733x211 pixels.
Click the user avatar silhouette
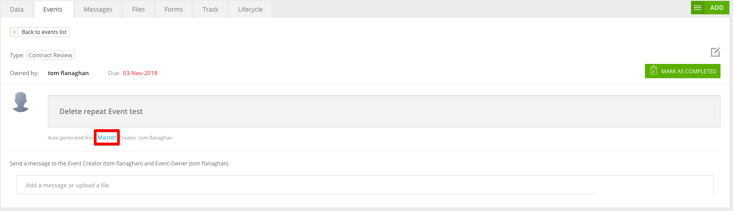(x=21, y=102)
